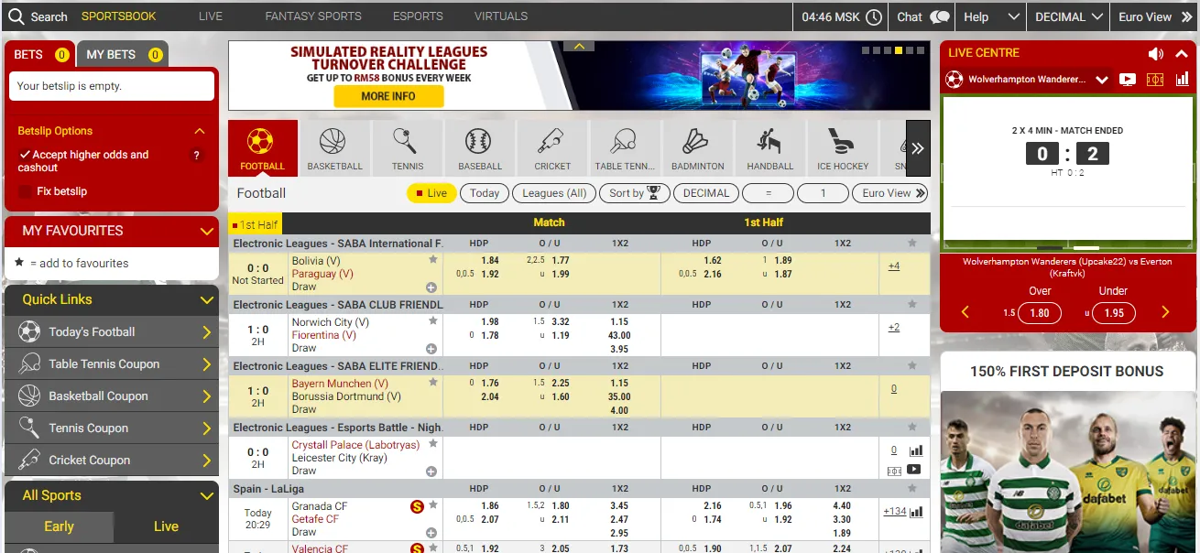Image resolution: width=1200 pixels, height=553 pixels.
Task: Toggle the Fix betslip checkbox
Action: tap(26, 191)
